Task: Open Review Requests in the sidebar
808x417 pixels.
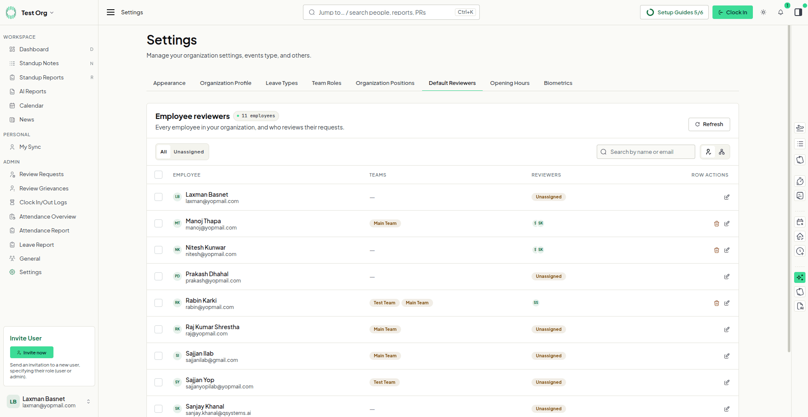Action: 42,174
